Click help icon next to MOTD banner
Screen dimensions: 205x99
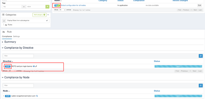pos(34,66)
